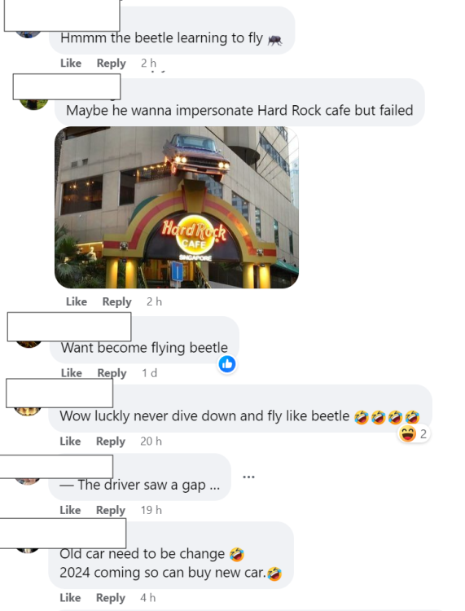Open laughing reaction count on dive down comment

click(414, 433)
